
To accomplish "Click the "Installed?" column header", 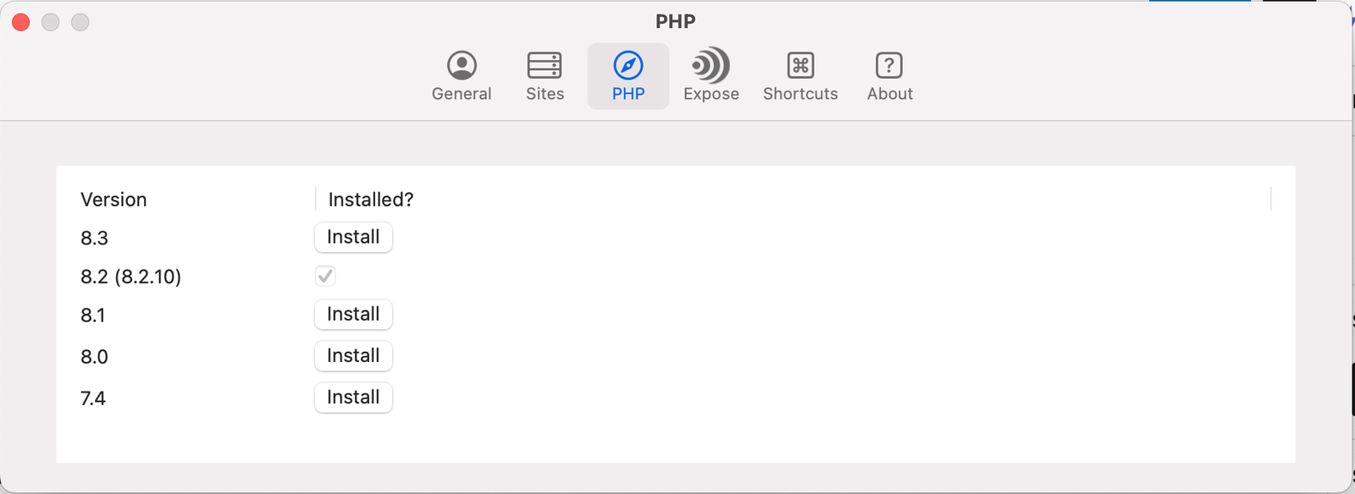I will point(371,200).
